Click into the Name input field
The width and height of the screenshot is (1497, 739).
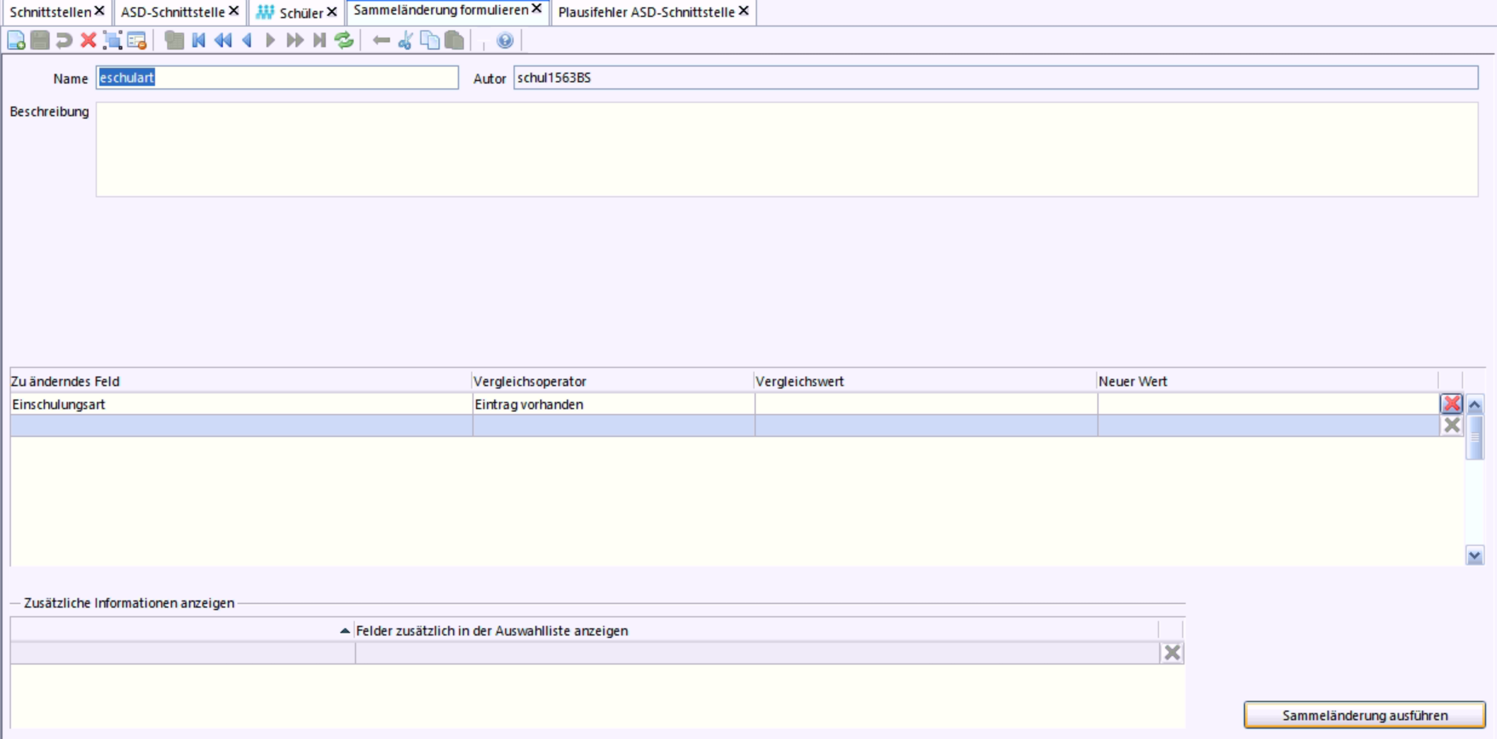pos(277,77)
